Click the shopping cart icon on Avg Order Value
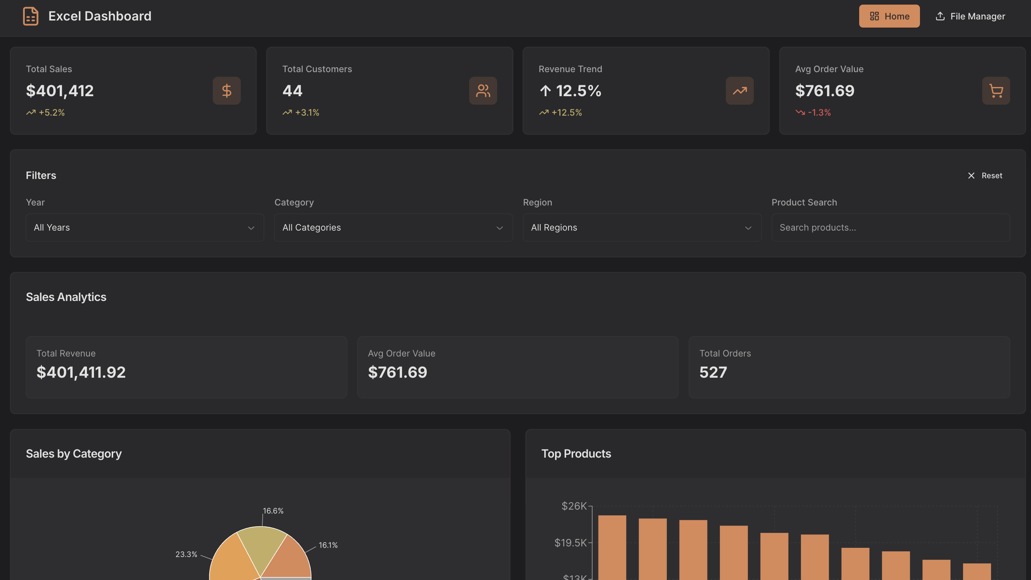1031x580 pixels. (x=996, y=91)
